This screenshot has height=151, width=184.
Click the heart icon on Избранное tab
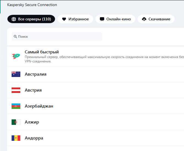pos(64,19)
